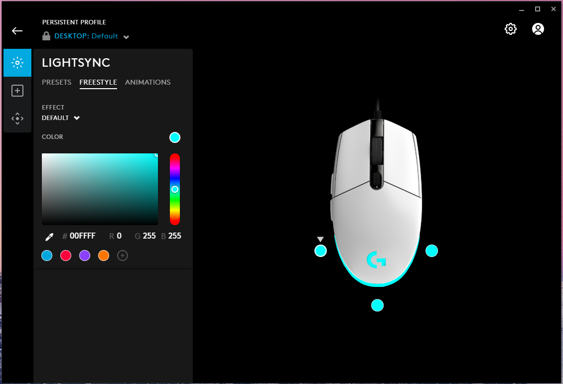The width and height of the screenshot is (563, 384).
Task: Minimize the G HUB window
Action: coord(521,9)
